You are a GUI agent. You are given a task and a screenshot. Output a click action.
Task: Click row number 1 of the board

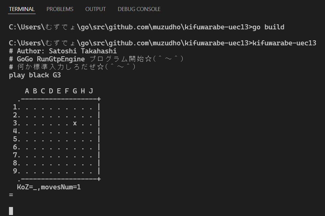(15, 107)
